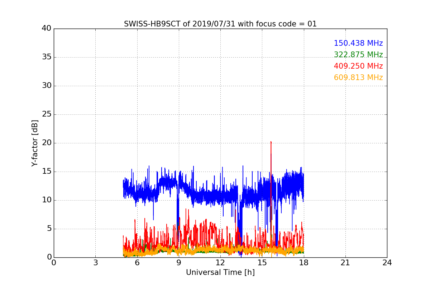Click the 'Y-factor [dB]' axis label
The image size is (430, 286).
coord(35,143)
